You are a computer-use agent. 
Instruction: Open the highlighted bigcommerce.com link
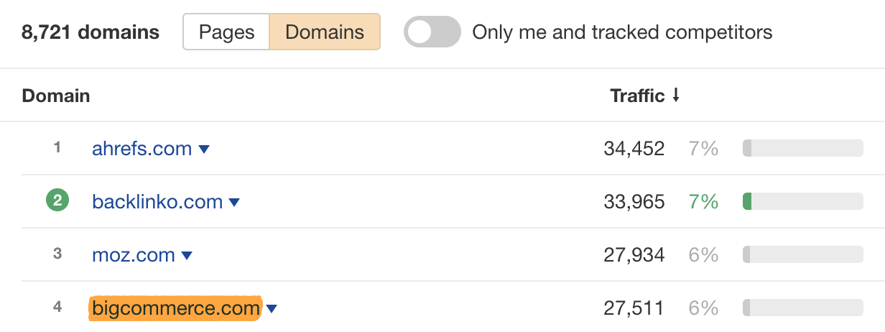[x=175, y=308]
